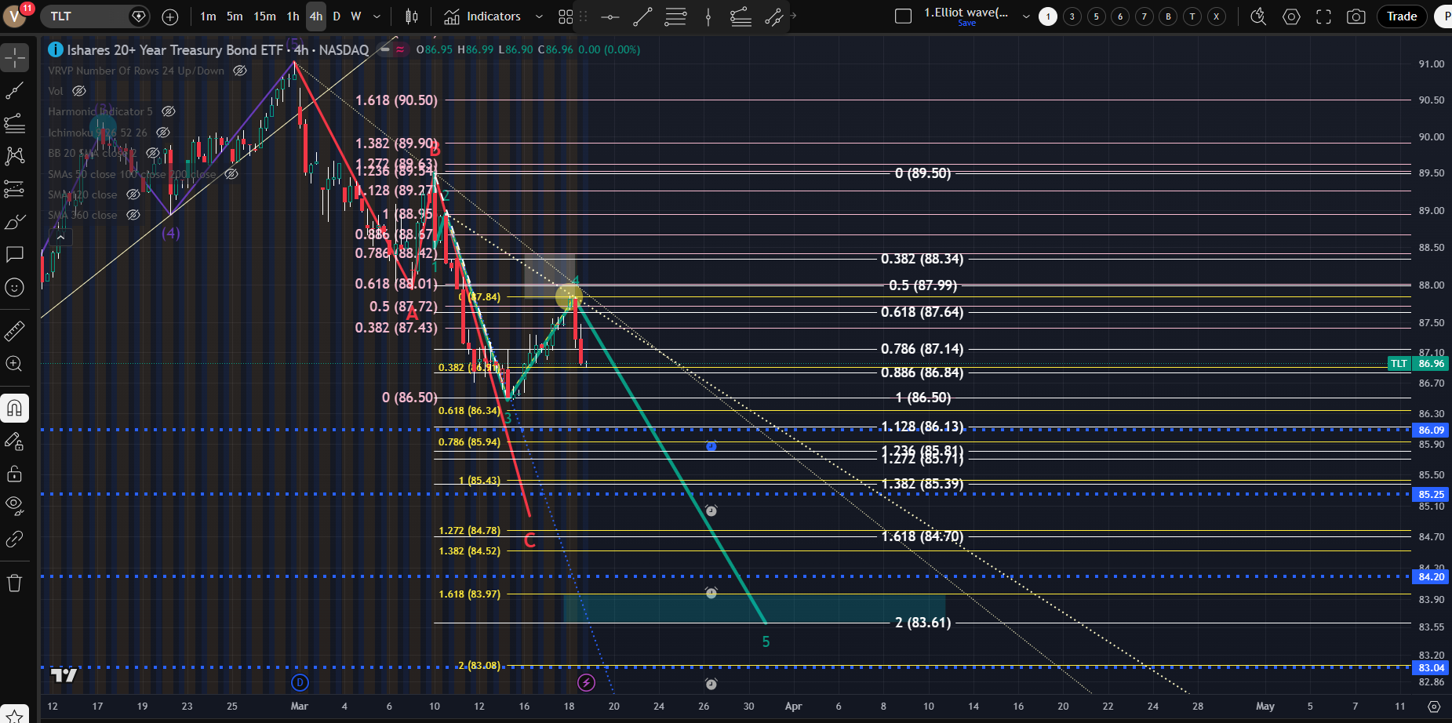The height and width of the screenshot is (723, 1452).
Task: Take a chart snapshot with camera icon
Action: pyautogui.click(x=1356, y=16)
